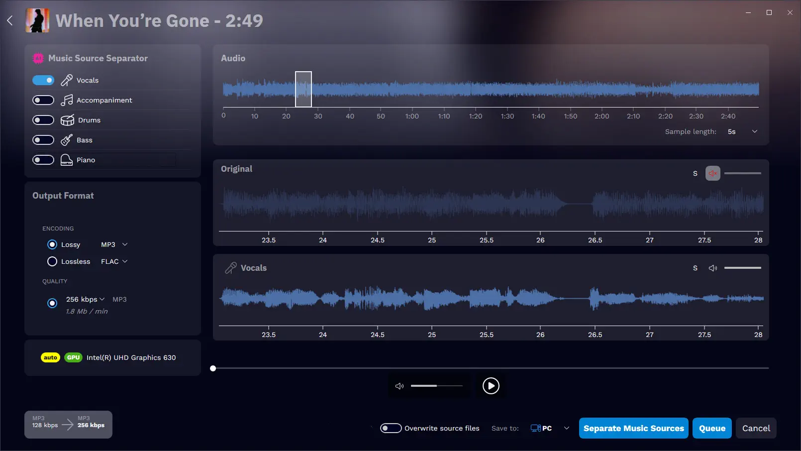Image resolution: width=801 pixels, height=451 pixels.
Task: Expand the MP3 format dropdown
Action: 125,244
